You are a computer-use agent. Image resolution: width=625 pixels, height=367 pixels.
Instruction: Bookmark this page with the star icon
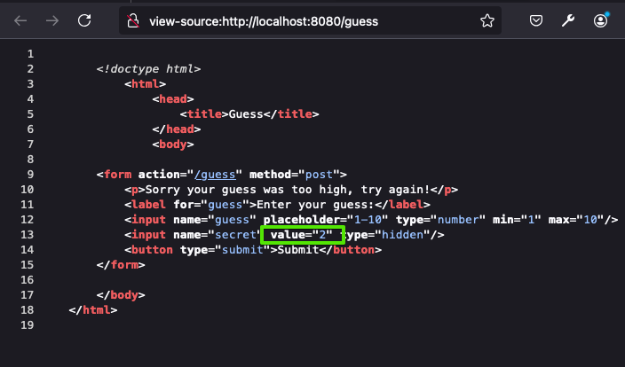pyautogui.click(x=487, y=20)
